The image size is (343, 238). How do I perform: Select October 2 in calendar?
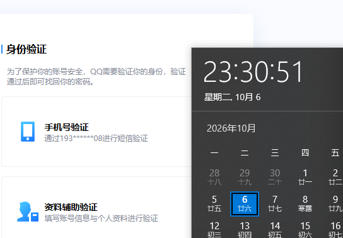335,177
